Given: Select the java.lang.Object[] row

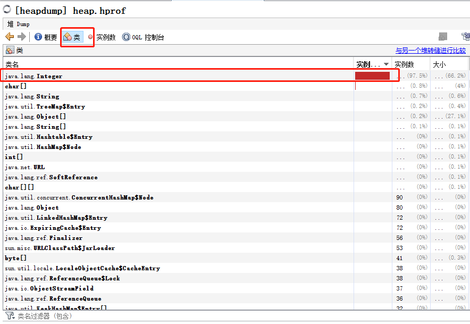Looking at the screenshot, I should [x=236, y=117].
